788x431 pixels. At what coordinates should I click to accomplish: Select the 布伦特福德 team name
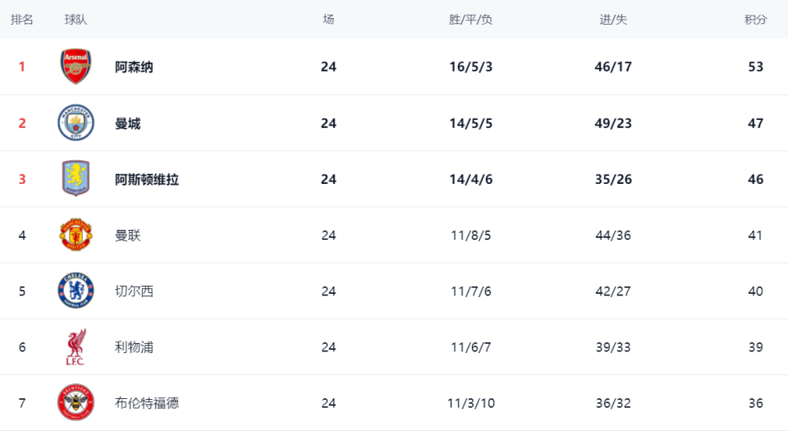point(147,403)
